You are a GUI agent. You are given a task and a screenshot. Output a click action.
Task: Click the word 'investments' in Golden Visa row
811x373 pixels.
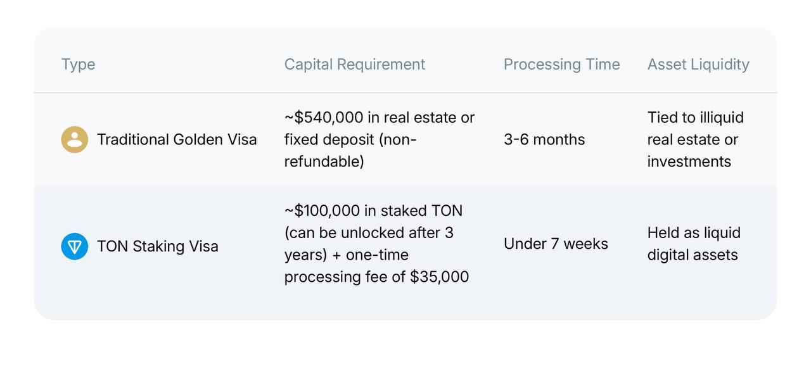689,161
